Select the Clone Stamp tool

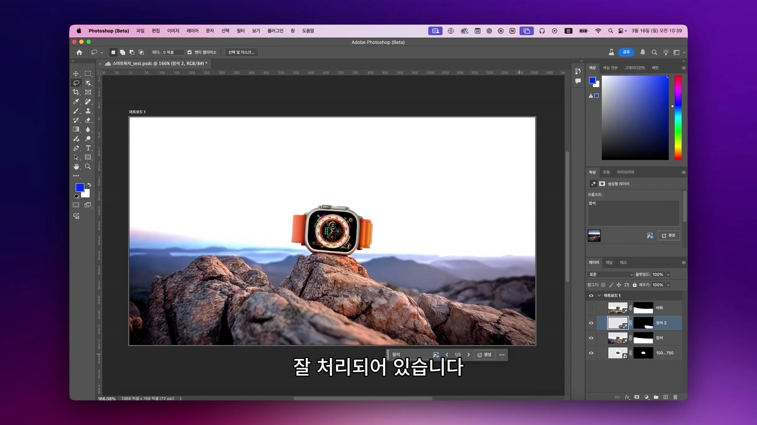coord(88,111)
